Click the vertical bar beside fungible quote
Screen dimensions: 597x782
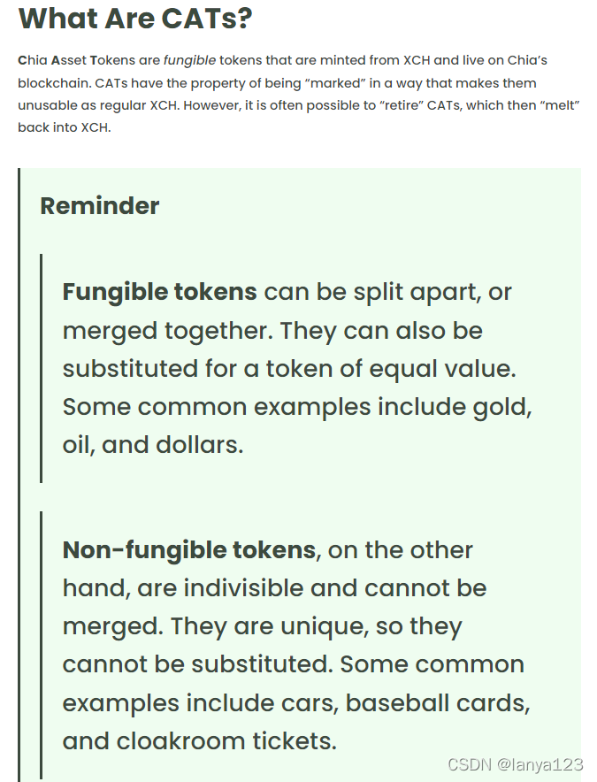point(41,368)
